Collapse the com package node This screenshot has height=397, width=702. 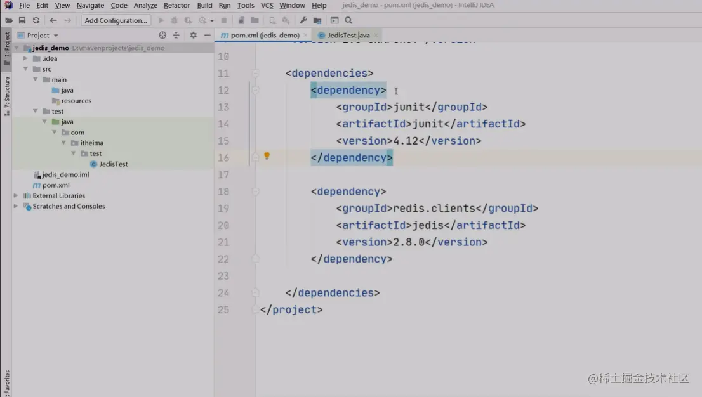pyautogui.click(x=54, y=132)
